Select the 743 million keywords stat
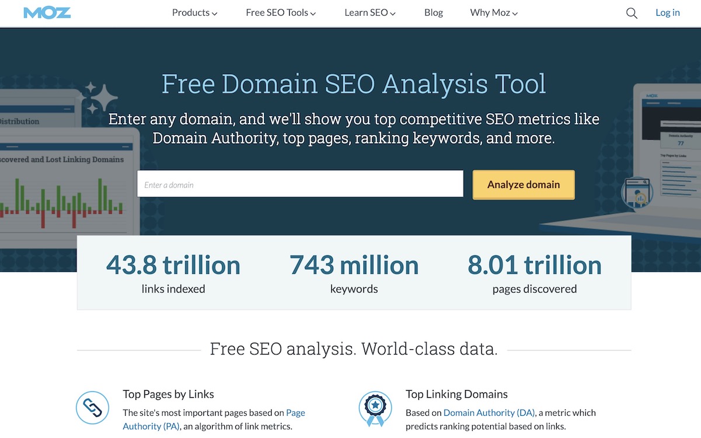Viewport: 701px width, 438px height. tap(354, 273)
